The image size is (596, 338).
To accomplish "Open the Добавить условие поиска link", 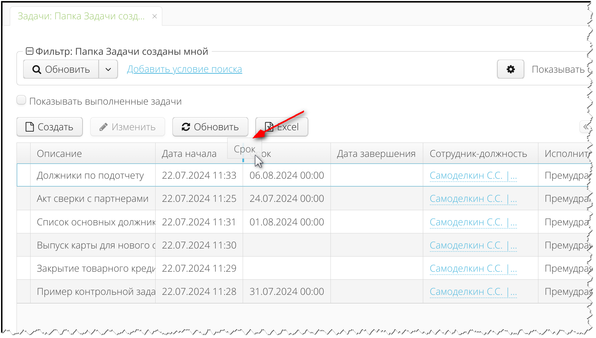I will (184, 69).
